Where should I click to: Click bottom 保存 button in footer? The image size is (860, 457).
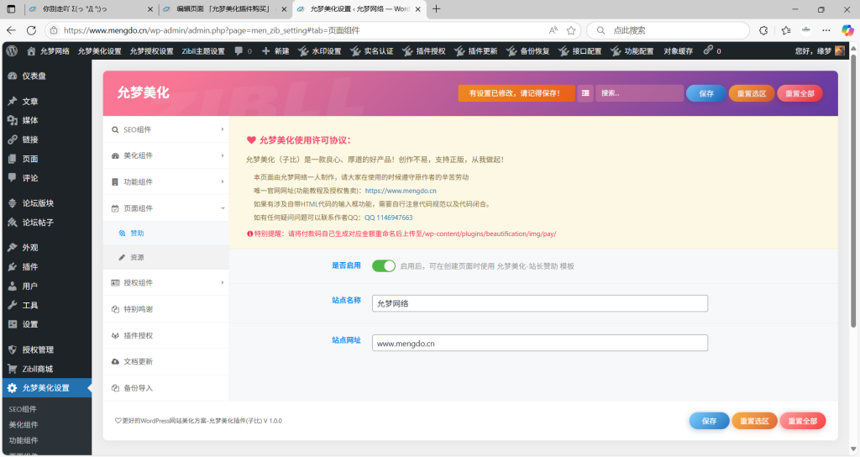(709, 421)
